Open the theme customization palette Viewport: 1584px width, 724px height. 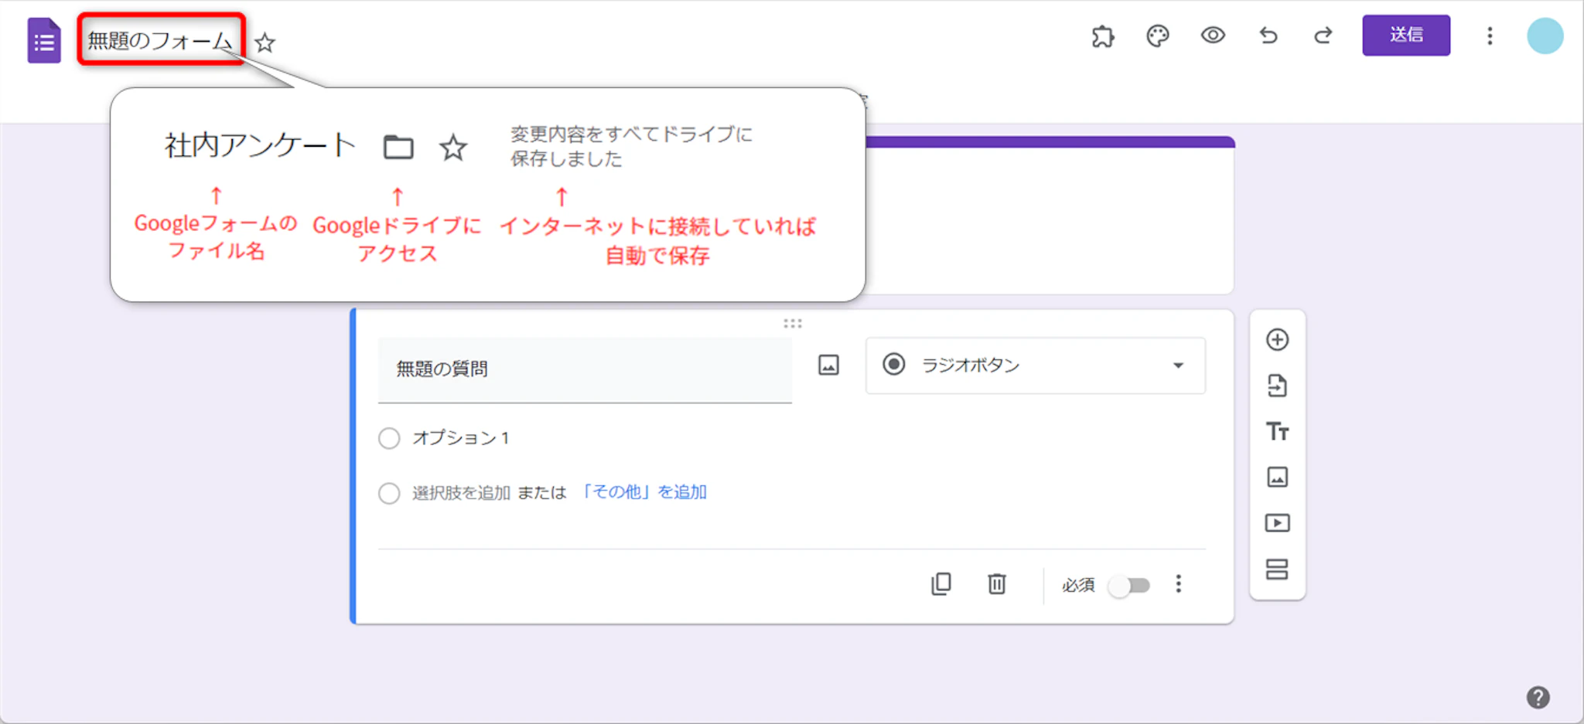(x=1157, y=36)
